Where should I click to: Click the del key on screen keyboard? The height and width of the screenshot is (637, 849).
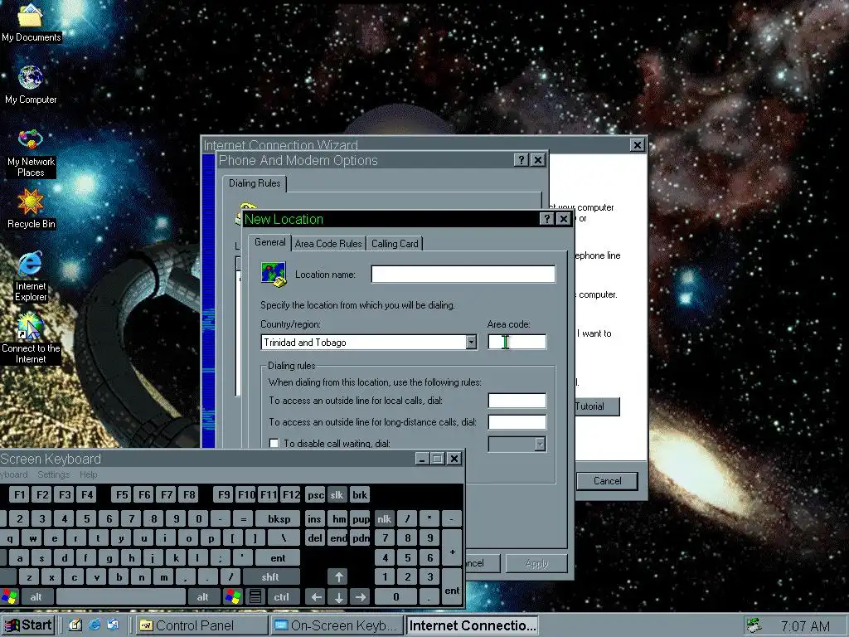point(315,537)
